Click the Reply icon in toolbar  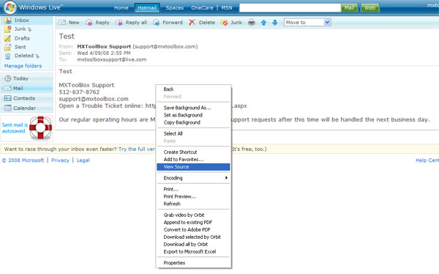point(89,23)
